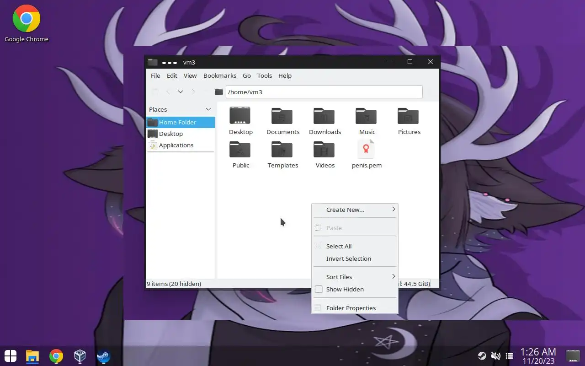This screenshot has height=366, width=585.
Task: Expand the Create New... submenu
Action: (355, 210)
